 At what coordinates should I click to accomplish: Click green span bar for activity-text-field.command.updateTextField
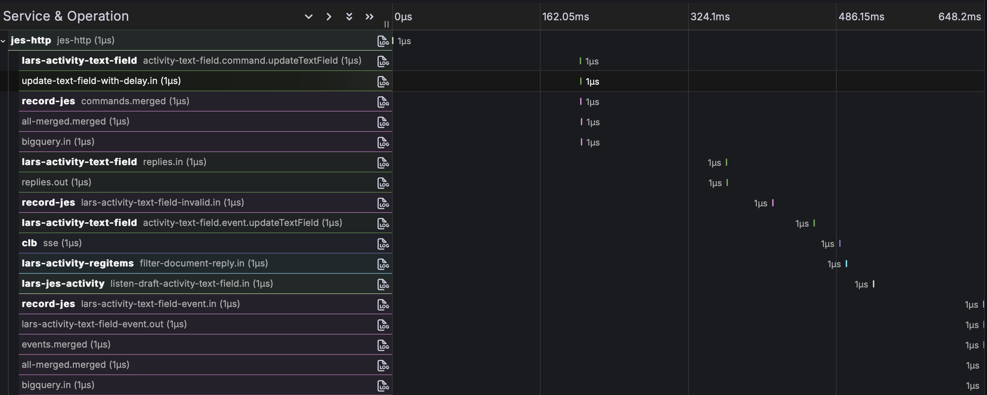click(580, 61)
